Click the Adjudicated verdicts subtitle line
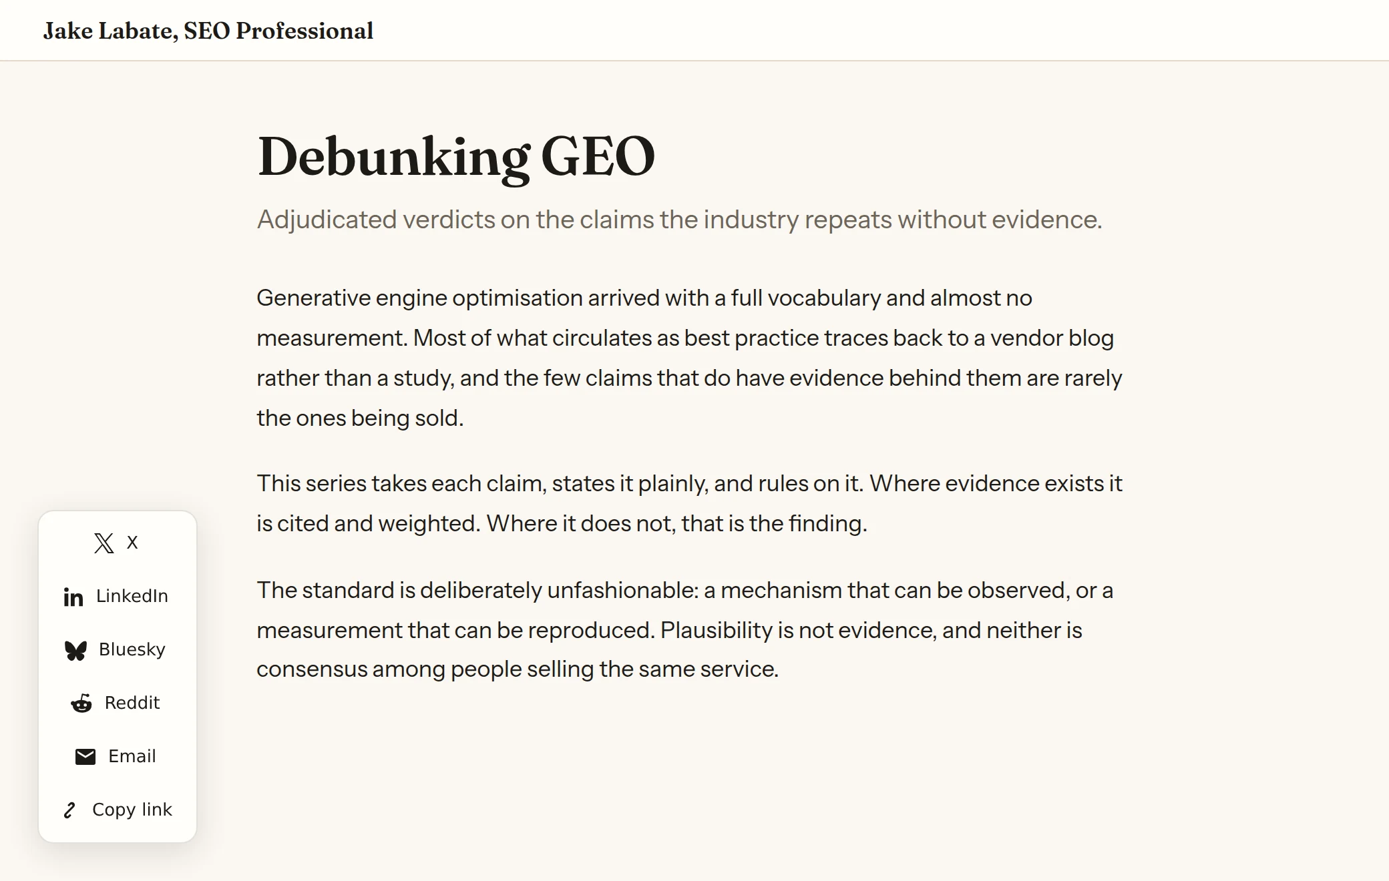 click(x=680, y=220)
